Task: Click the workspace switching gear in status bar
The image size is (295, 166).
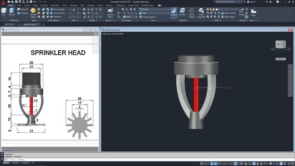Action: click(x=271, y=164)
